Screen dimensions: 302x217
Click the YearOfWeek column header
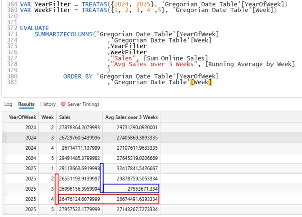22,117
